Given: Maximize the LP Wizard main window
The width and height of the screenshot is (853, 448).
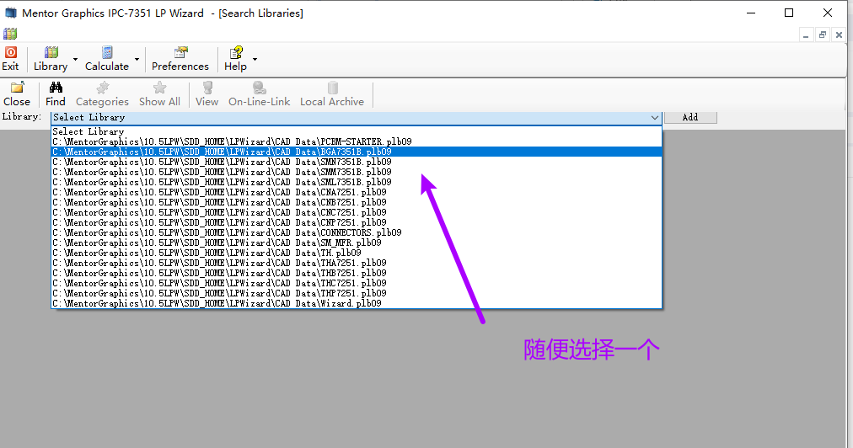Looking at the screenshot, I should 789,13.
